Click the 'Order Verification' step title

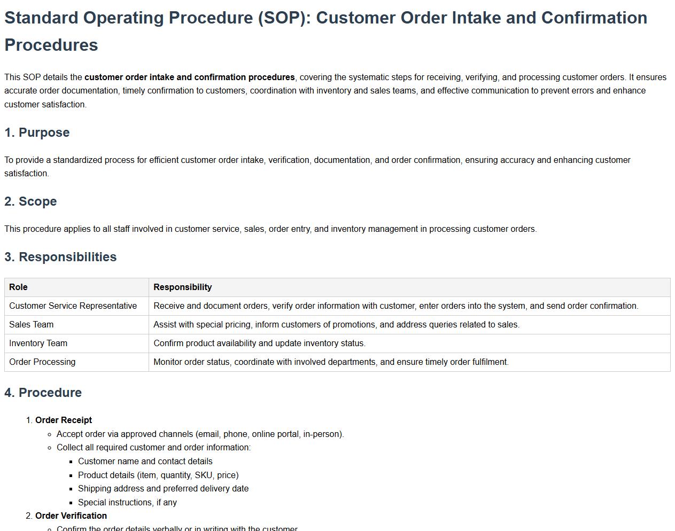click(71, 516)
